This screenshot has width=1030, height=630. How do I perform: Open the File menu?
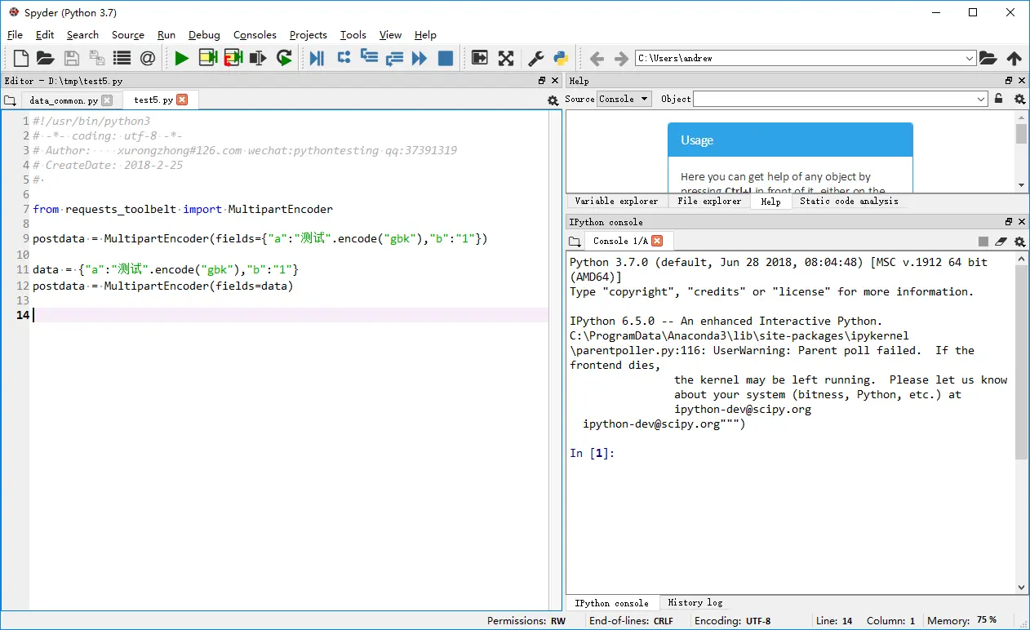tap(15, 35)
